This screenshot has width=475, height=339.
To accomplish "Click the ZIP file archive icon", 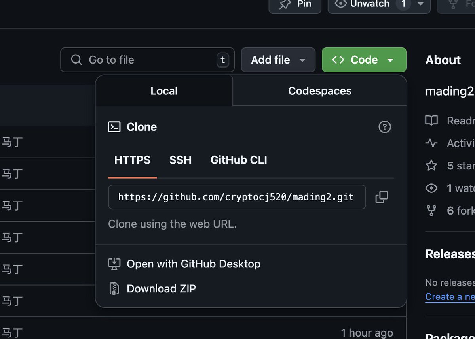I will pos(114,289).
